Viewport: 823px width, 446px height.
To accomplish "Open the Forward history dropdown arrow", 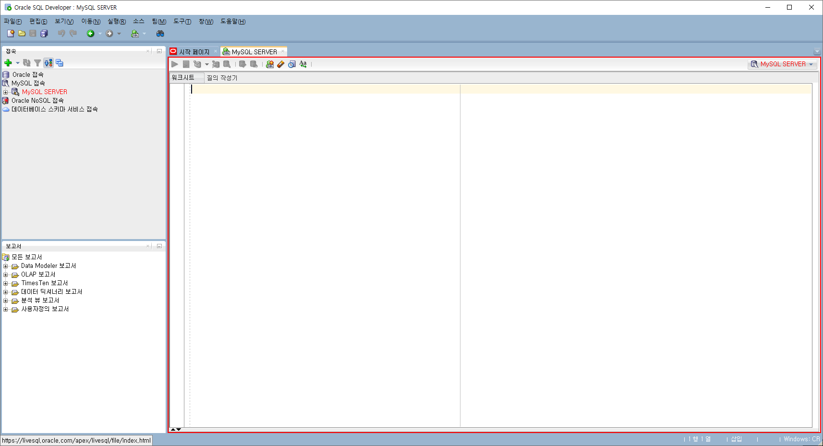I will (x=119, y=34).
